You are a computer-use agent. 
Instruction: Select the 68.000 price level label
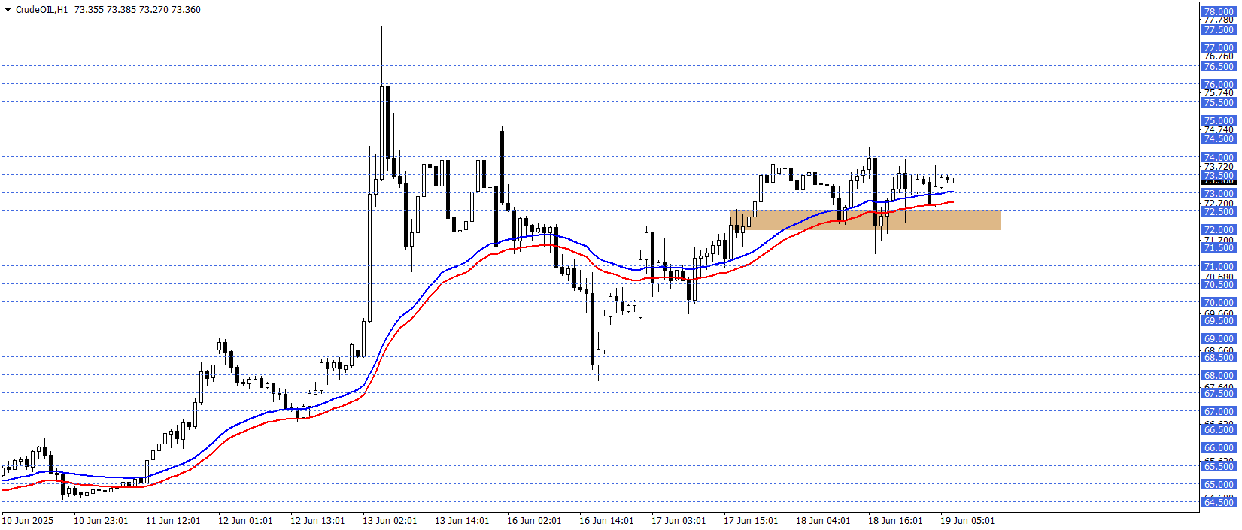pos(1219,376)
